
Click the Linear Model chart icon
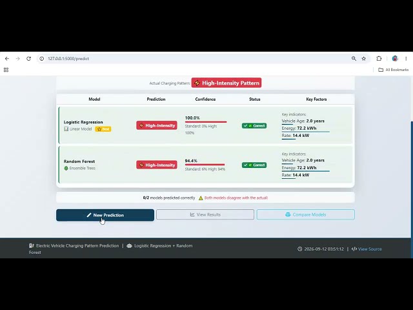coord(66,129)
